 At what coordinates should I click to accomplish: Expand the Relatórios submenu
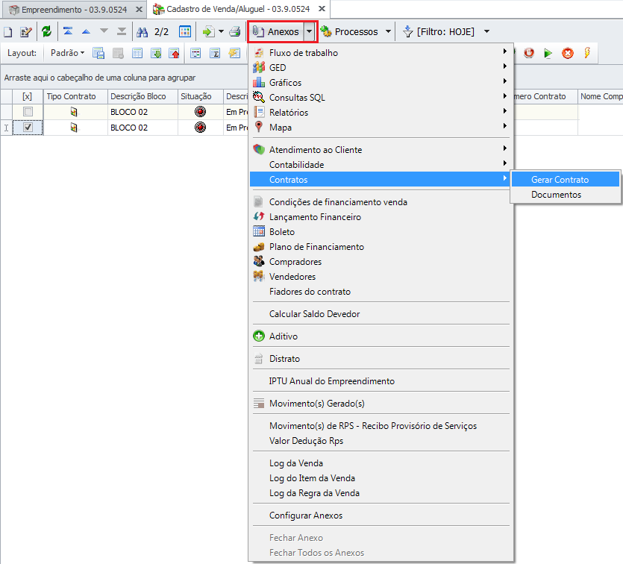click(x=504, y=111)
